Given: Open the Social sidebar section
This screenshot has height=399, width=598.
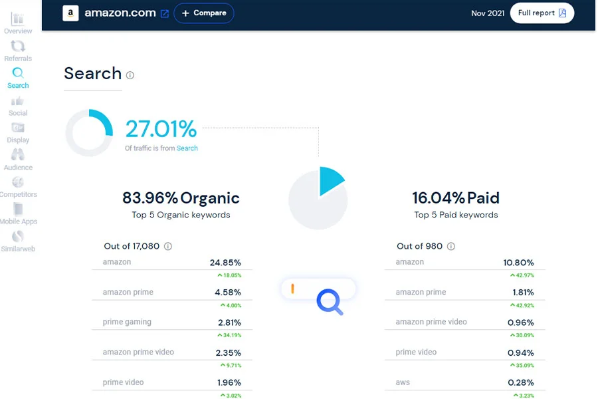Looking at the screenshot, I should click(x=18, y=106).
